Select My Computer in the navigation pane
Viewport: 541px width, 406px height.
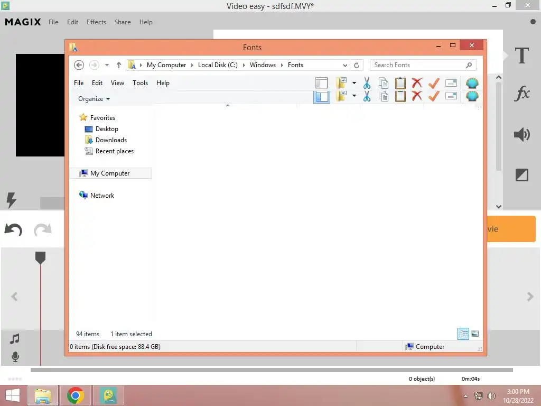click(110, 173)
